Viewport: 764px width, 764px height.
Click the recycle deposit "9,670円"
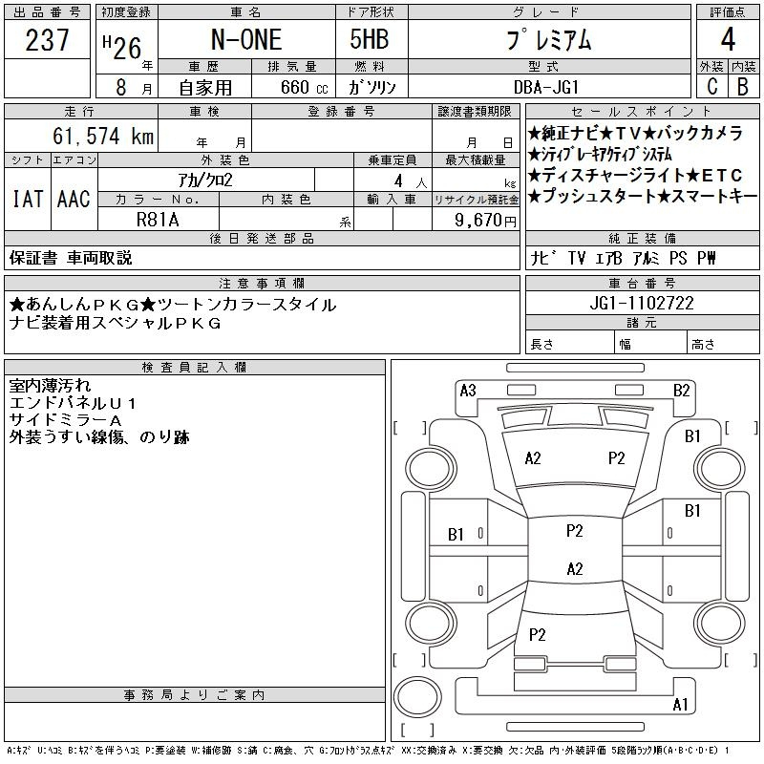[x=485, y=221]
